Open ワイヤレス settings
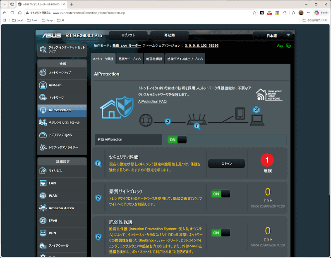 pos(62,171)
